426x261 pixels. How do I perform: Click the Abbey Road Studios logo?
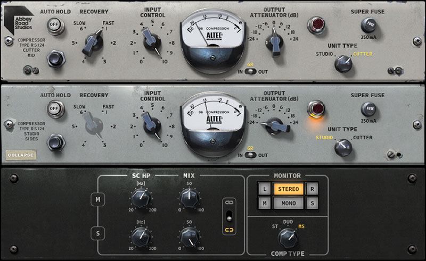[19, 20]
